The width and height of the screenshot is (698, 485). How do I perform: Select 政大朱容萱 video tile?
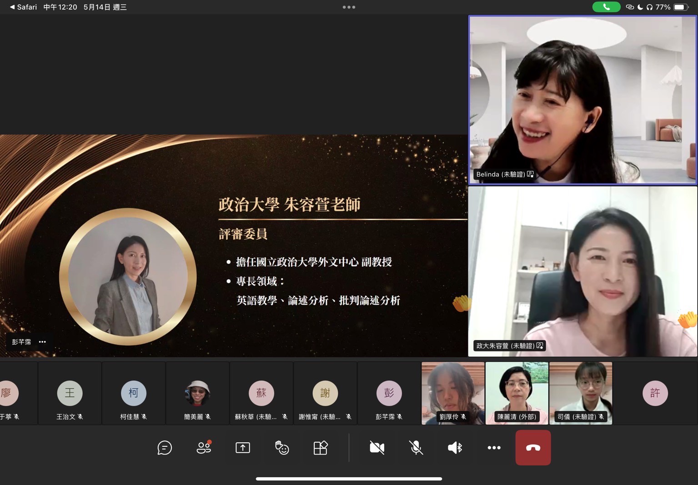tap(583, 271)
